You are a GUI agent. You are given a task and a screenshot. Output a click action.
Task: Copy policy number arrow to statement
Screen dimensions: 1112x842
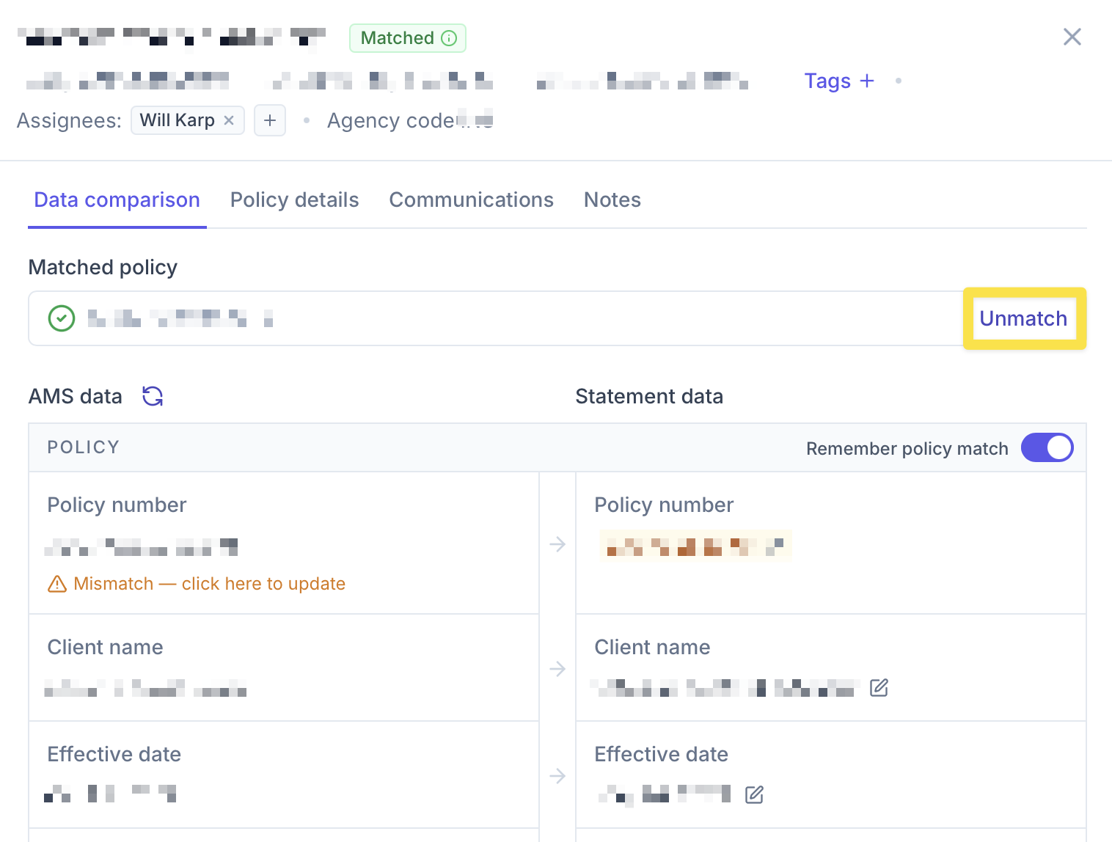(x=557, y=544)
